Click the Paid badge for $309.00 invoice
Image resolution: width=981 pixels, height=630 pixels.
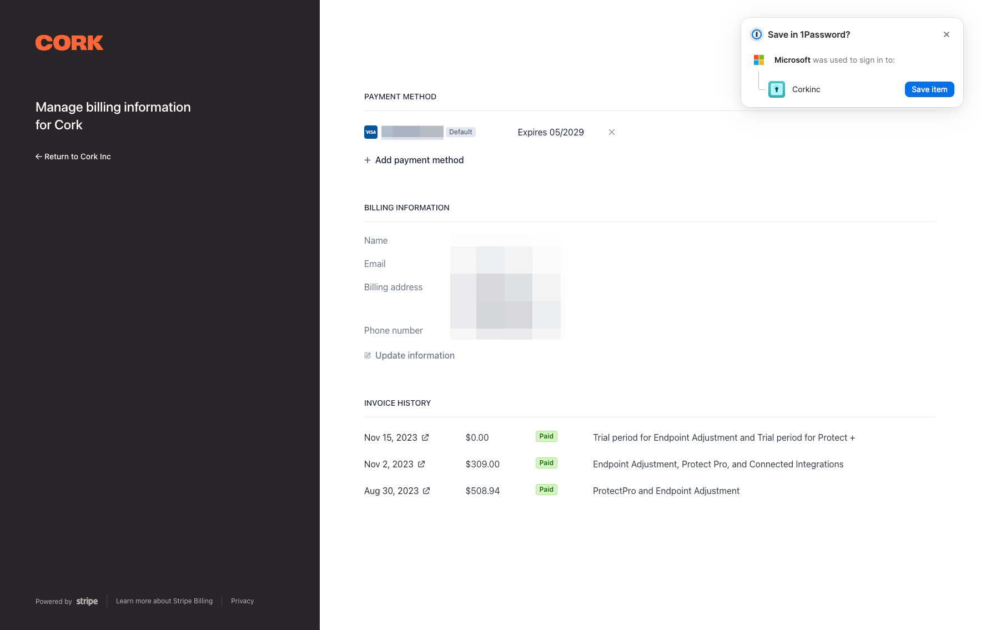(x=546, y=463)
